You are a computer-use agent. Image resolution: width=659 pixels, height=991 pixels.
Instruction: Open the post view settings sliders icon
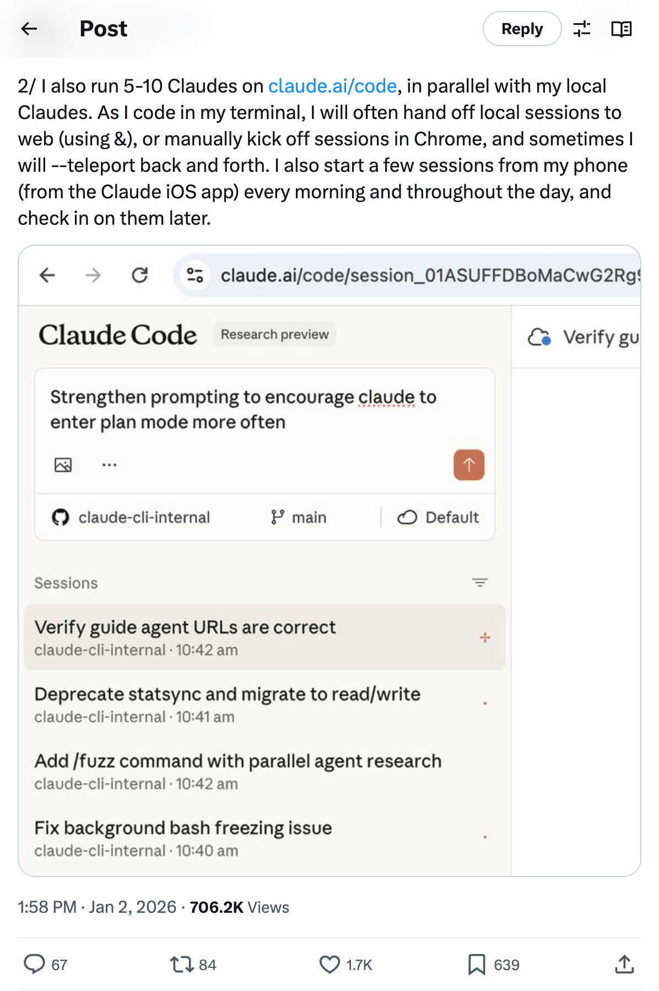click(581, 29)
